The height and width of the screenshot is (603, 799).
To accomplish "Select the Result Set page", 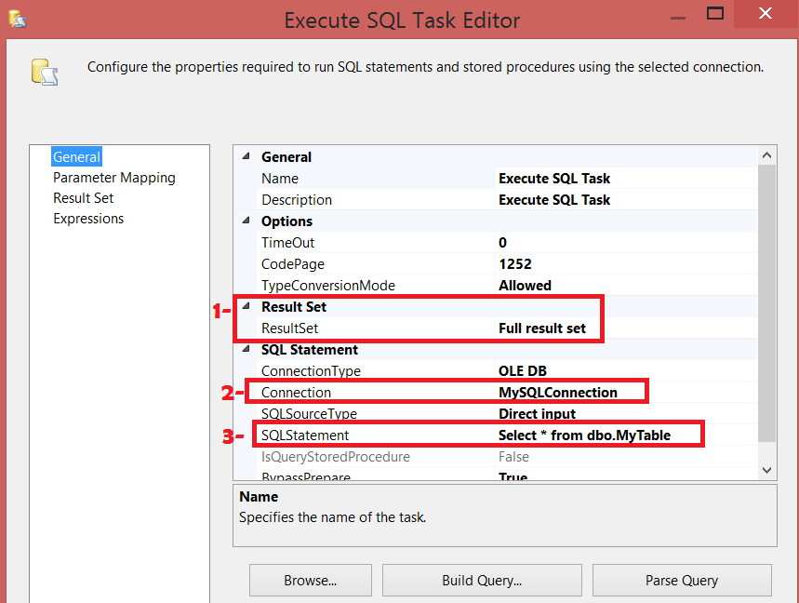I will 83,197.
